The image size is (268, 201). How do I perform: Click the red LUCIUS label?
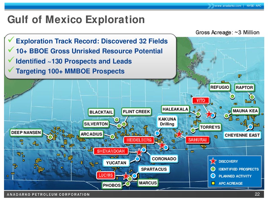click(106, 175)
